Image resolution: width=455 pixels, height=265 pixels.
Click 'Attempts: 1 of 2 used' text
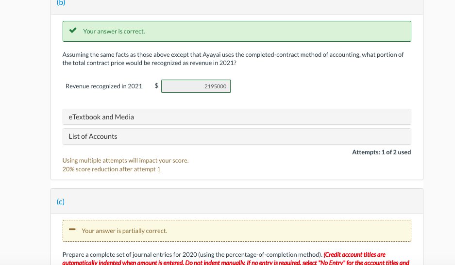381,152
